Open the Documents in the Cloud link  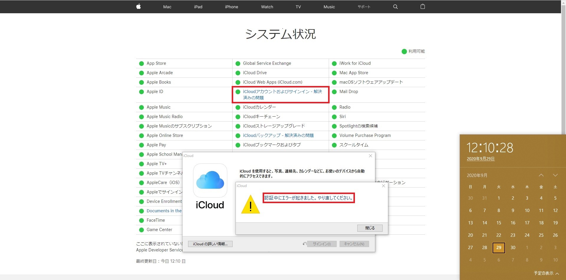164,211
